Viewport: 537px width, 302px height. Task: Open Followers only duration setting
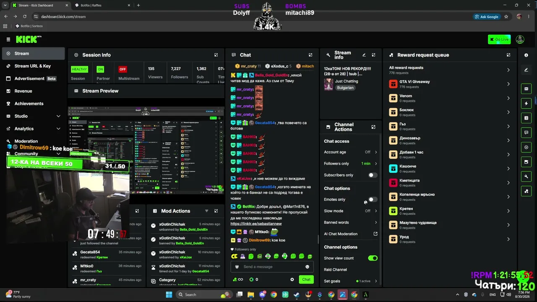pyautogui.click(x=350, y=164)
